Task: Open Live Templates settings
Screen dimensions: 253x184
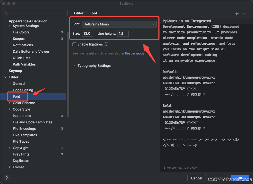Action: (25, 135)
